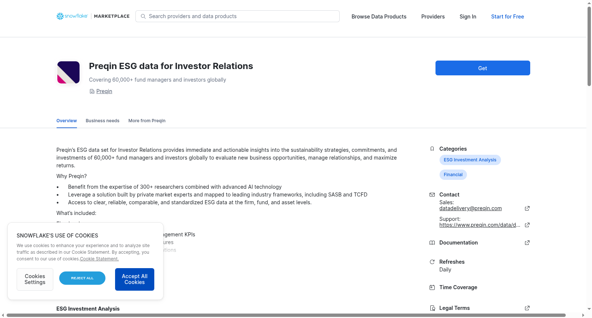Open the support URL external link icon
This screenshot has height=318, width=592.
tap(527, 225)
